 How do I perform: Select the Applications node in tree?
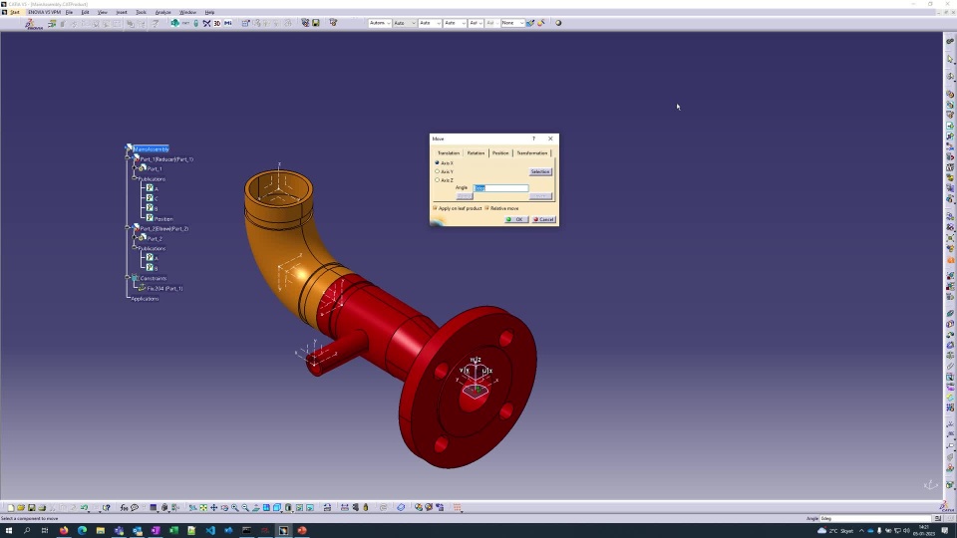pyautogui.click(x=145, y=299)
